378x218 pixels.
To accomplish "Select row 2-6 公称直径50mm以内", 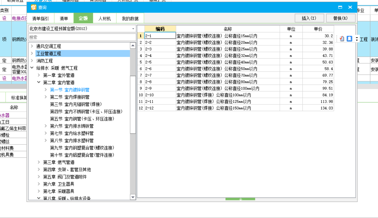I will pyautogui.click(x=236, y=69).
